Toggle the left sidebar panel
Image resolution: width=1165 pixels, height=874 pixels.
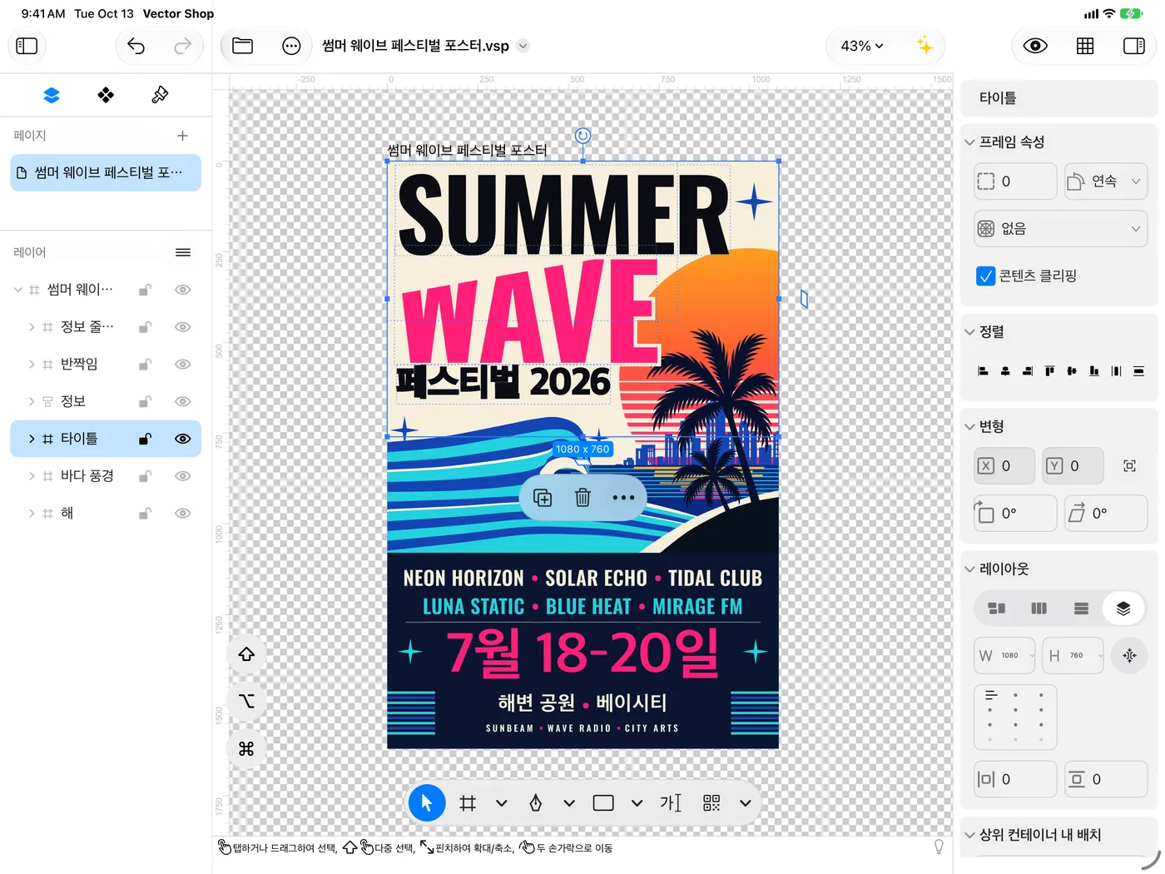click(27, 46)
